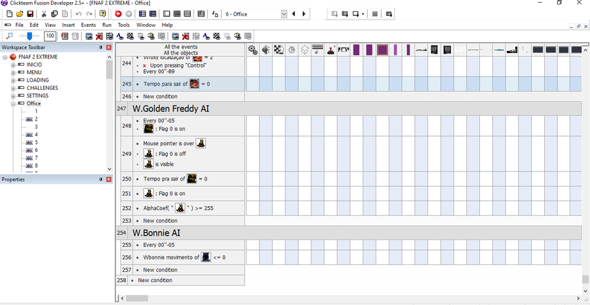
Task: Select layer 4 under the Office frame
Action: [x=36, y=134]
